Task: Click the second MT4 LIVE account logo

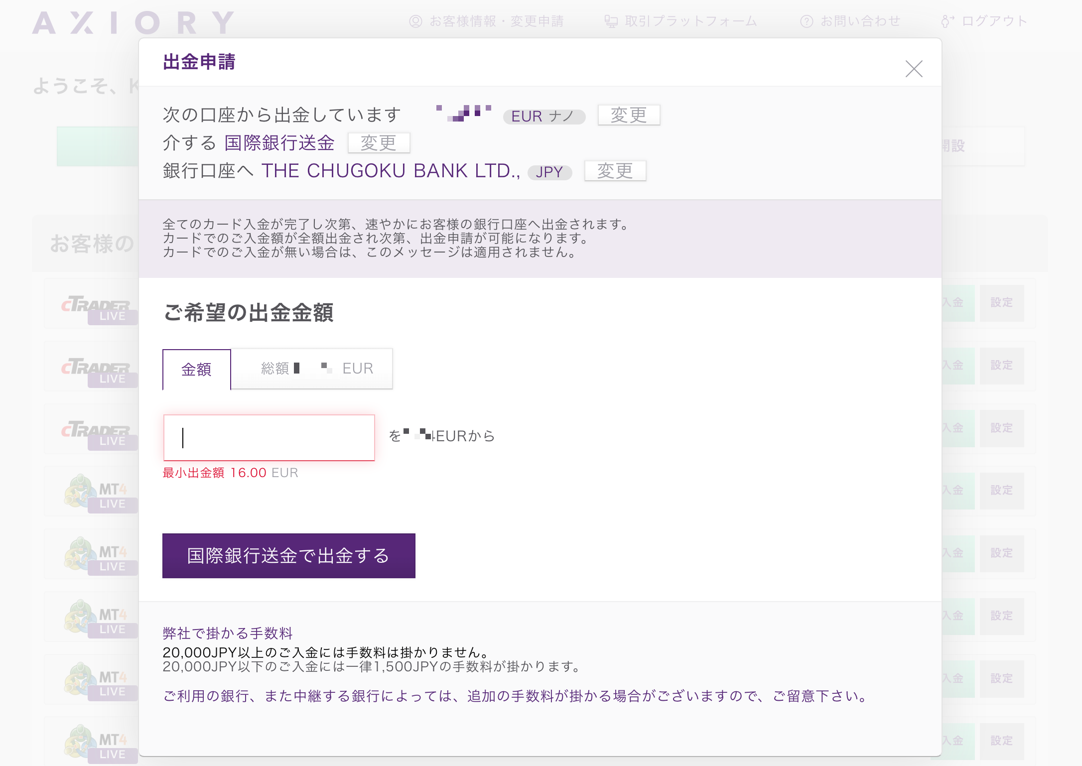Action: pos(100,556)
